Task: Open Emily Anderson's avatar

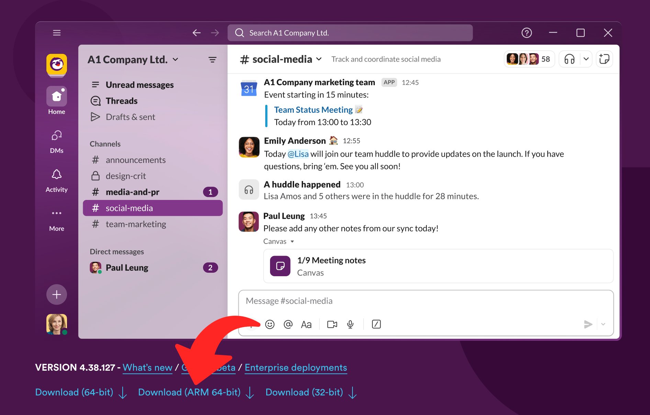Action: click(249, 147)
